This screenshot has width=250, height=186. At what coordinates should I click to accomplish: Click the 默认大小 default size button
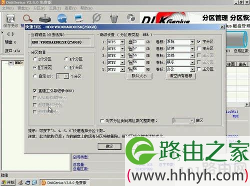tap(139, 76)
